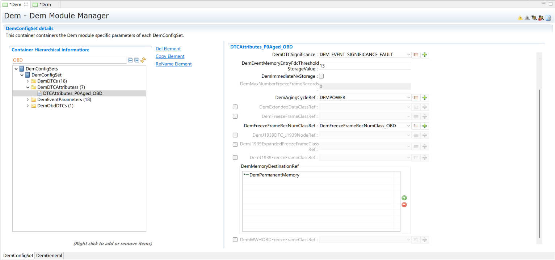Add entry with green plus for DemAgingCycleRef
Viewport: 555px width, 260px height.
click(x=425, y=98)
